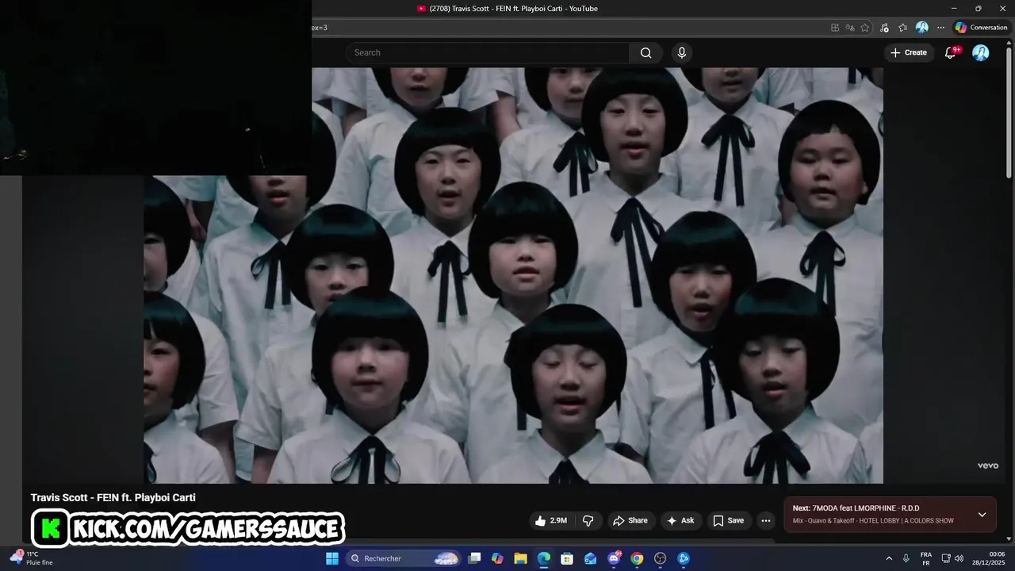The width and height of the screenshot is (1015, 571).
Task: Open the Outlook mail taskbar icon
Action: 590,558
